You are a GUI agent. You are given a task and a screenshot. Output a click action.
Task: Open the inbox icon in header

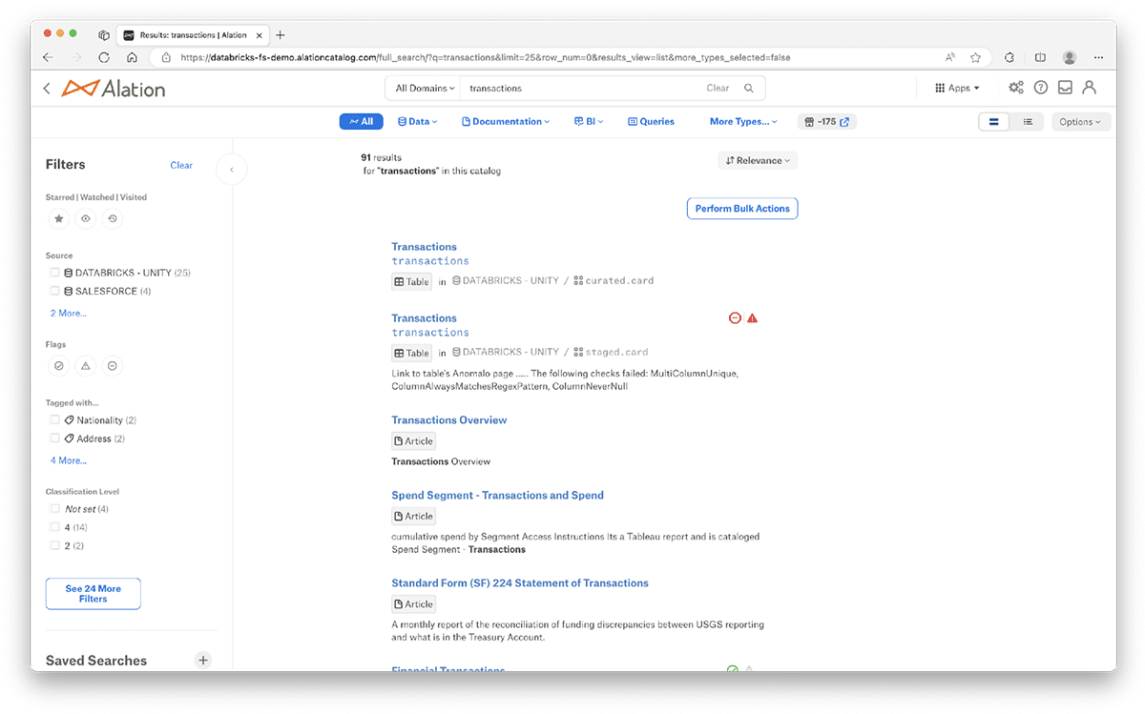[1065, 88]
